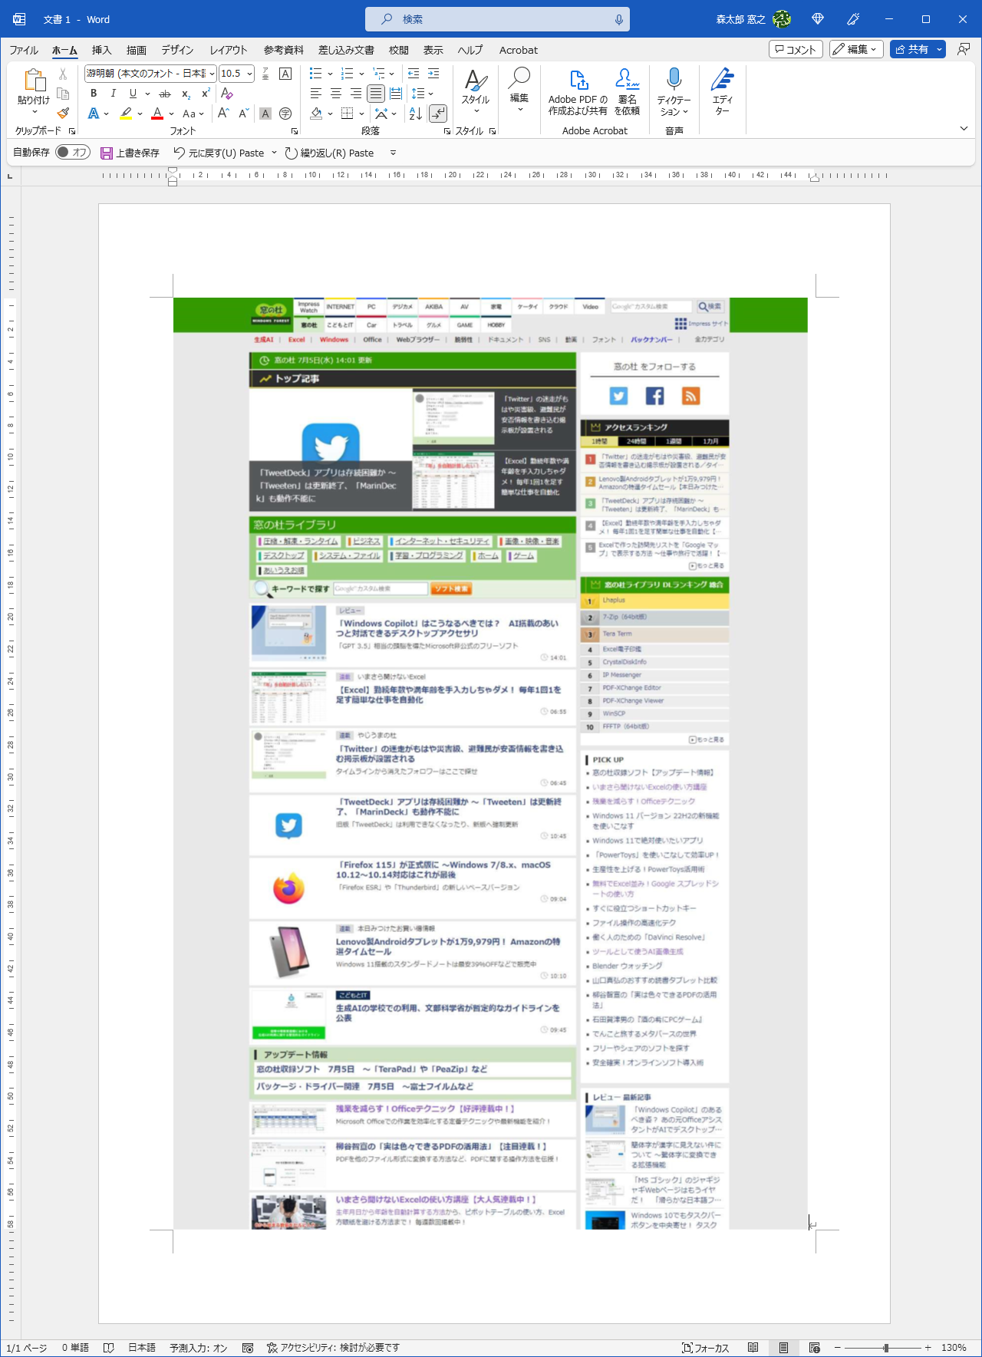Open accessibility status message

point(333,1348)
